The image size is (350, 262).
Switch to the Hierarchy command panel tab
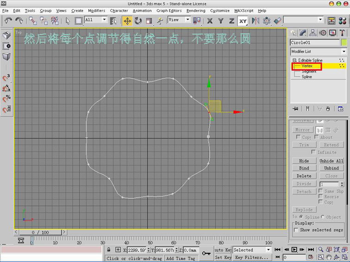coord(312,33)
